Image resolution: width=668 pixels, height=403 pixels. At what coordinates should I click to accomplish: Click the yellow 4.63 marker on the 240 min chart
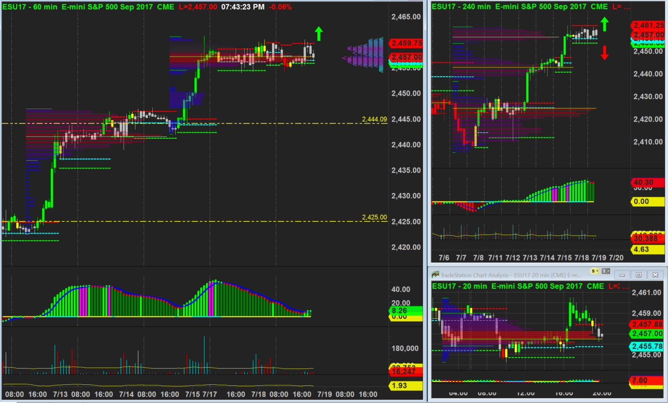click(x=648, y=249)
